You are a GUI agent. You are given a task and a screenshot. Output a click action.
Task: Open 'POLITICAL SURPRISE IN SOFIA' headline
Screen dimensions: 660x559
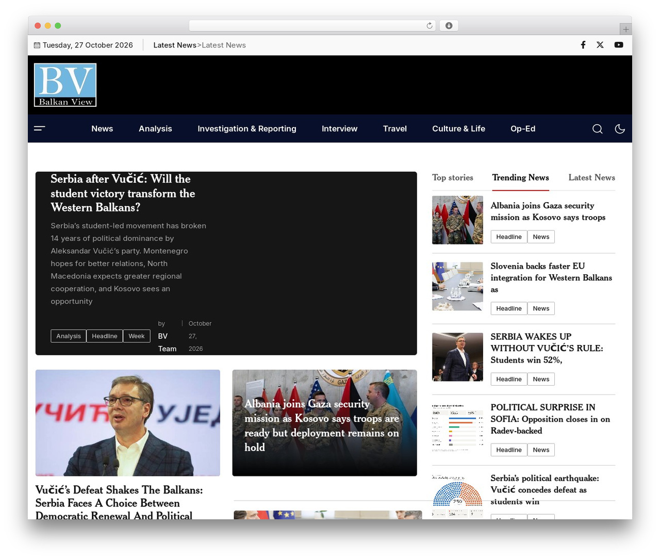550,419
